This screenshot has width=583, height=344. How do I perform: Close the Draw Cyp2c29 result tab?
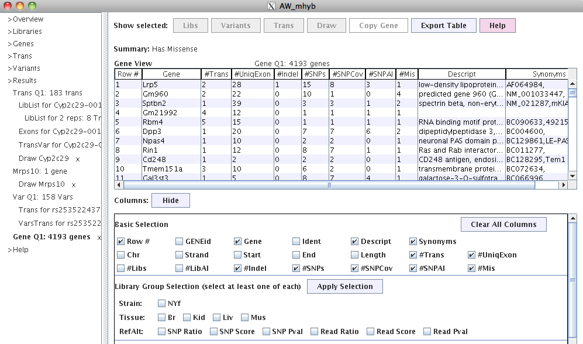78,159
